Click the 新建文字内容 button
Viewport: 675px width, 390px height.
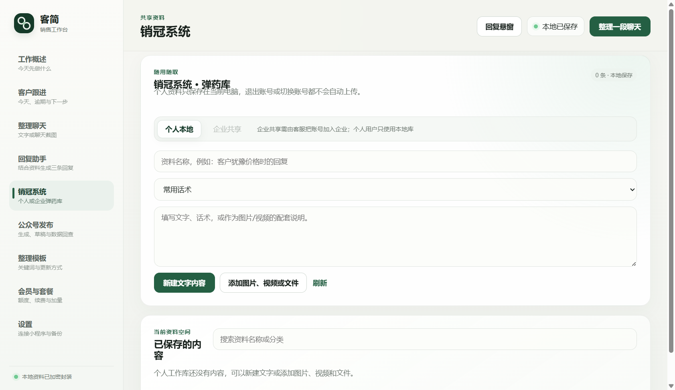(x=184, y=283)
